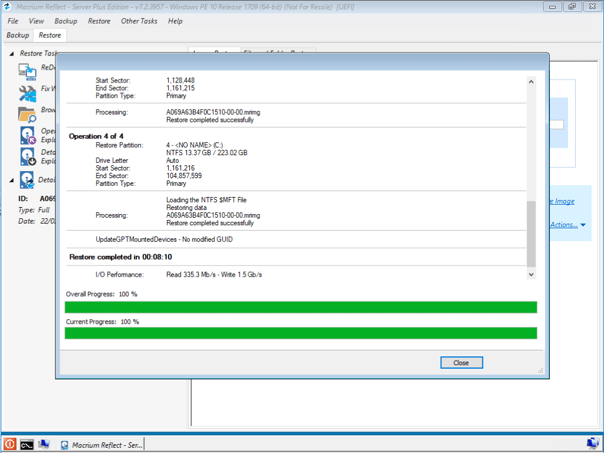Select the restore disk icon beside Details
Image resolution: width=604 pixels, height=453 pixels.
point(27,180)
